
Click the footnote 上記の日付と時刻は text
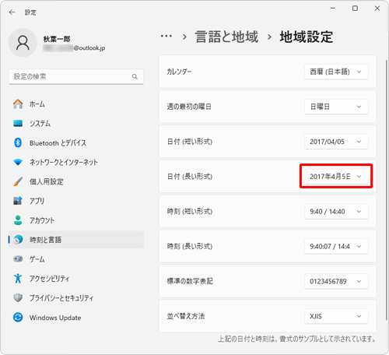[296, 339]
